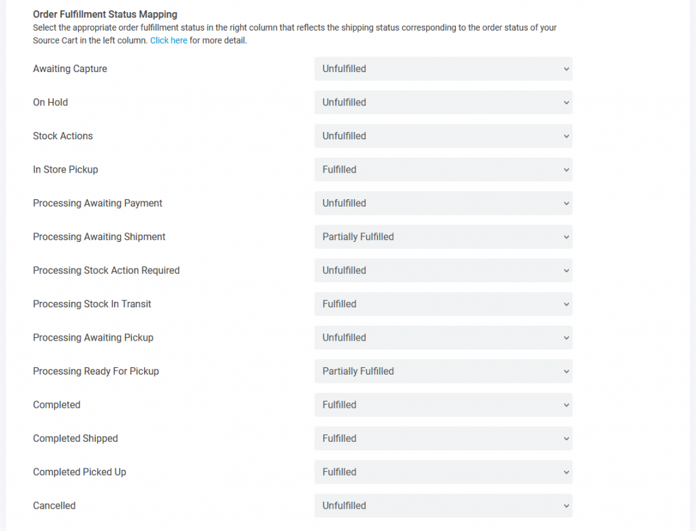
Task: Open the Completed Picked Up status selector
Action: tap(442, 472)
